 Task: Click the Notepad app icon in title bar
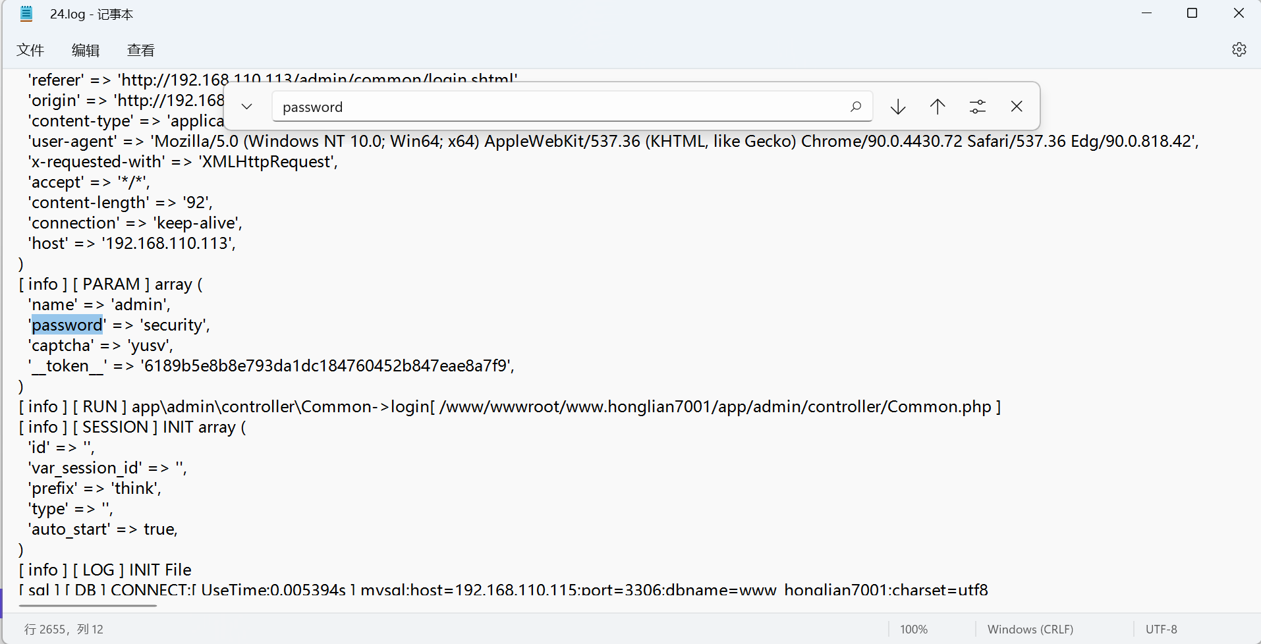(26, 14)
